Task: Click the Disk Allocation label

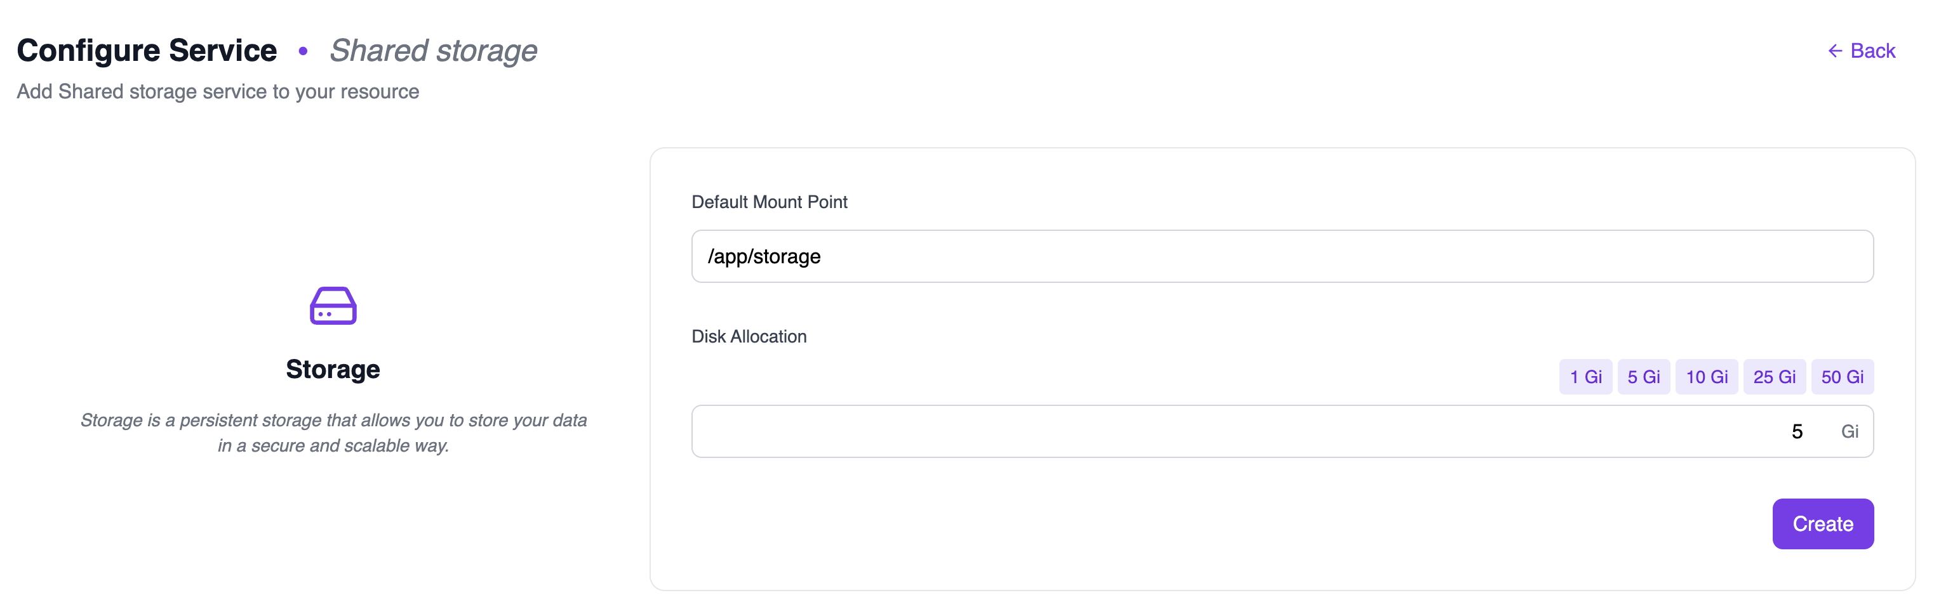Action: [x=749, y=337]
